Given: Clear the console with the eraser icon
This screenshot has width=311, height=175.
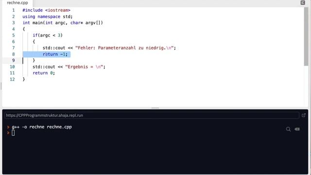Looking at the screenshot, I should point(297,129).
